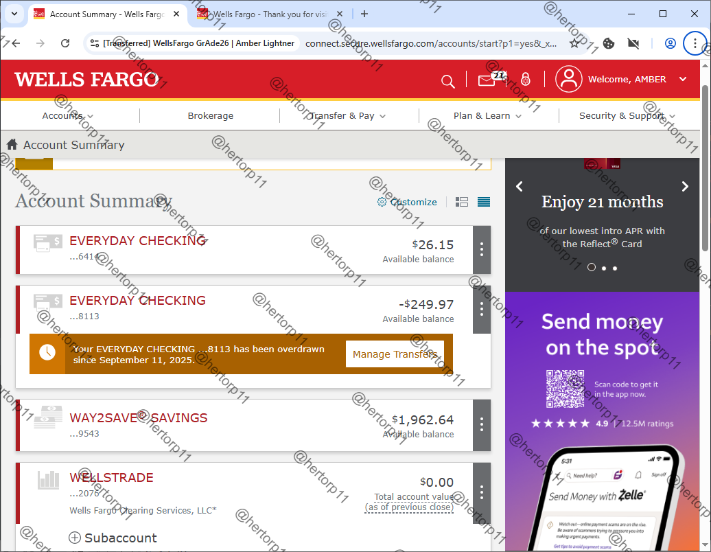Open the Chrome profile icon
711x552 pixels.
671,43
